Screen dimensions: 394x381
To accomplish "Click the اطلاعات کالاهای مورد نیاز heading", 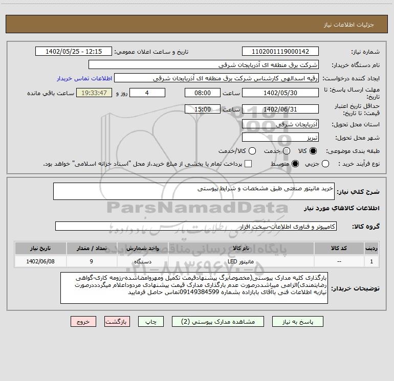I will pyautogui.click(x=341, y=208).
